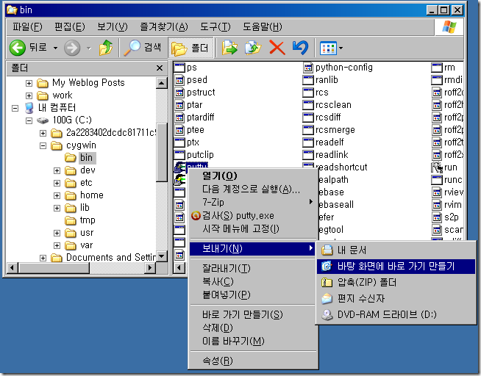Screen dimensions: 481x376
Task: Send to 내 문서 in submenu
Action: click(x=396, y=250)
